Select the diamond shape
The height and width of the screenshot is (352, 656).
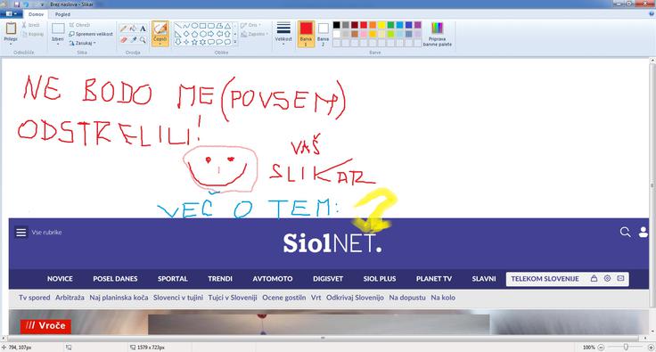pos(186,34)
